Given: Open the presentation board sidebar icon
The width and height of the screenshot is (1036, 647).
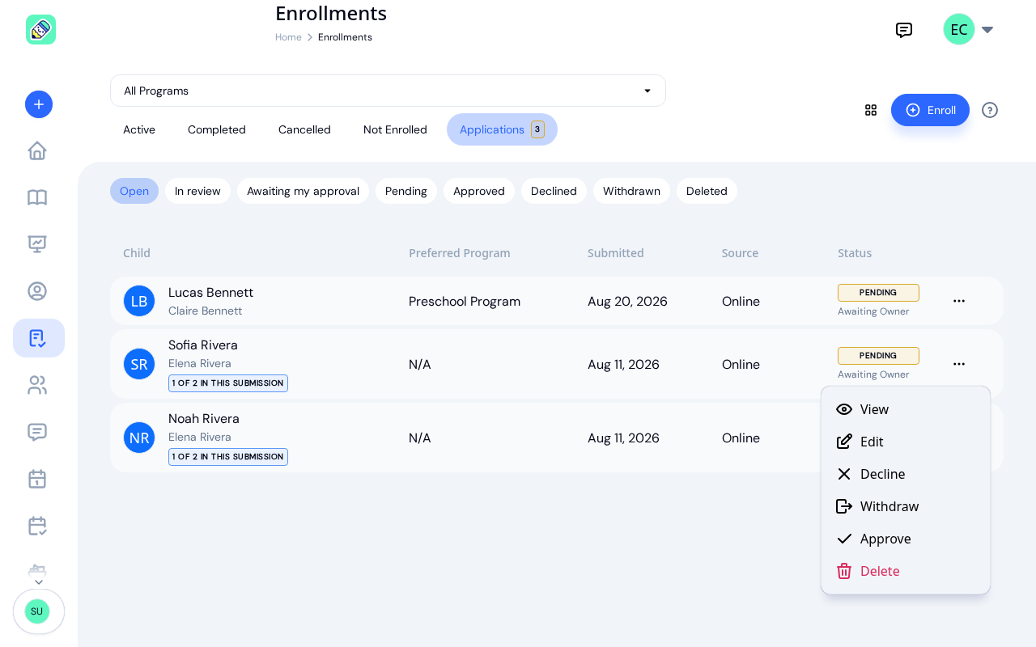Looking at the screenshot, I should tap(37, 244).
